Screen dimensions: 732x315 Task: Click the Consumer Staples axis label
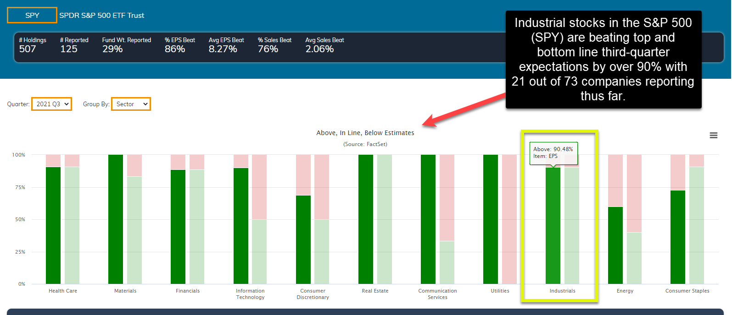[x=687, y=291]
